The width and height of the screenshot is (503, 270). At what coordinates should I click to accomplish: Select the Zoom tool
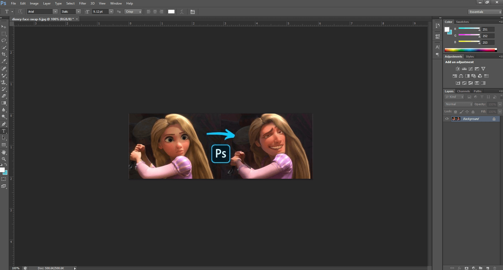4,159
